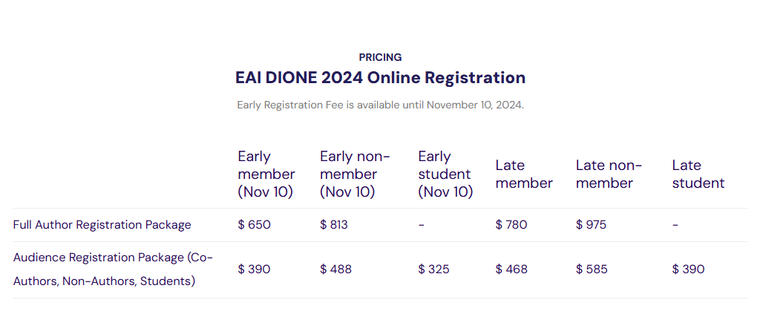The image size is (760, 320).
Task: Click the $ 325 early student price
Action: tap(433, 270)
